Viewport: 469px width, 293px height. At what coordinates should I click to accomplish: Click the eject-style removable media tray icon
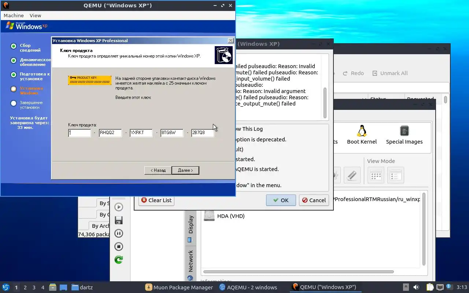(406, 287)
